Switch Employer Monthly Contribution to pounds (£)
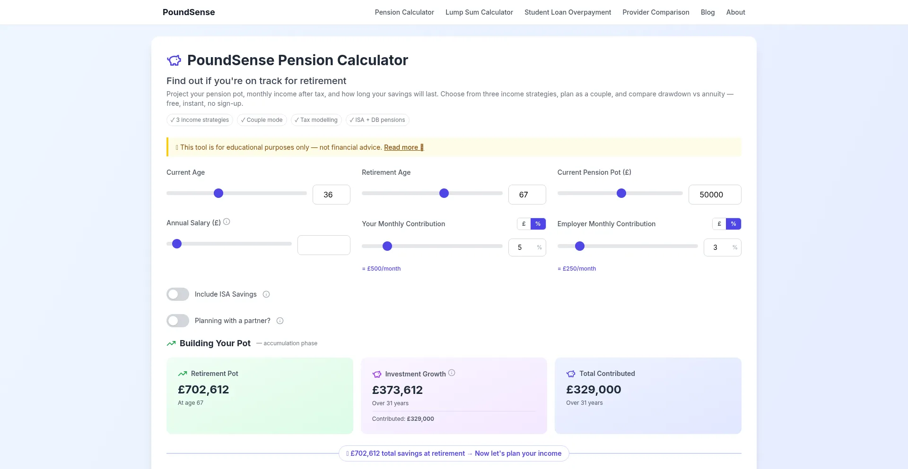 click(x=719, y=224)
